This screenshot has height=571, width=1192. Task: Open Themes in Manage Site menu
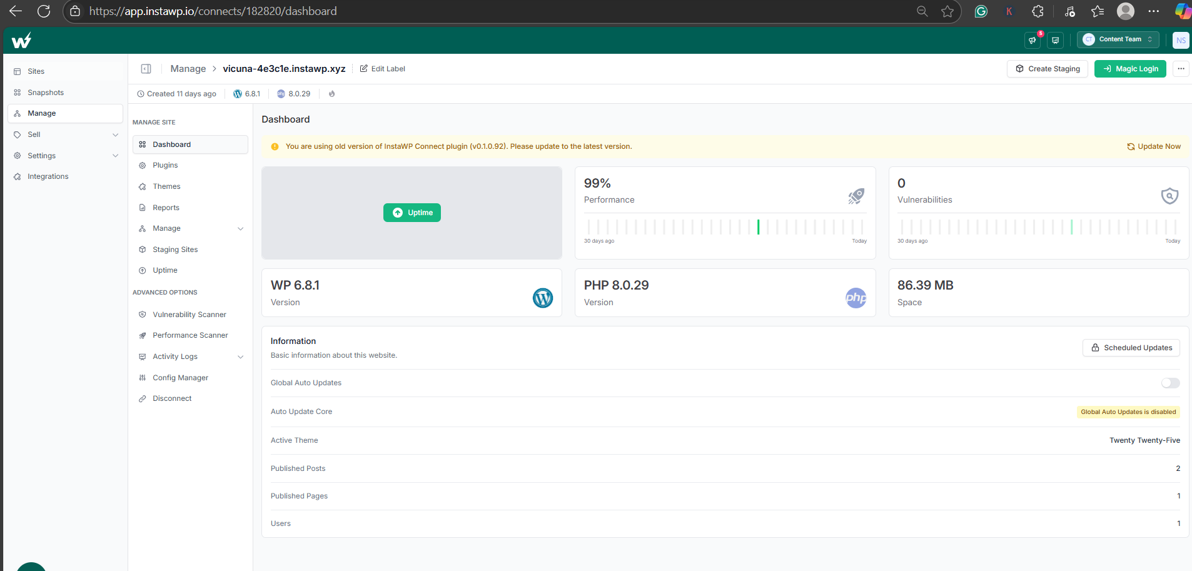190,186
